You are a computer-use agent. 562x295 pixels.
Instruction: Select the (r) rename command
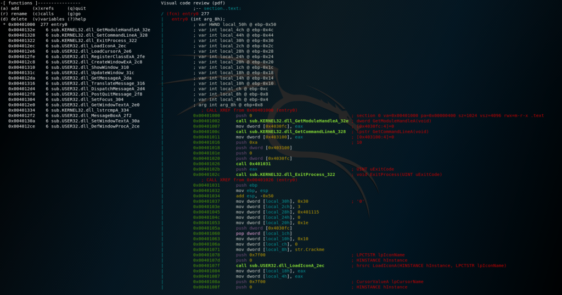pyautogui.click(x=14, y=14)
